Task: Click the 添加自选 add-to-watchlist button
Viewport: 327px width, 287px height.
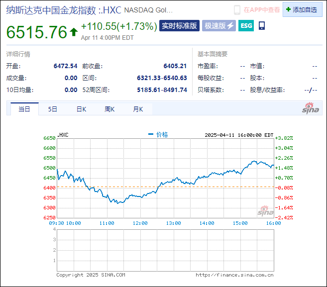Action: click(303, 9)
